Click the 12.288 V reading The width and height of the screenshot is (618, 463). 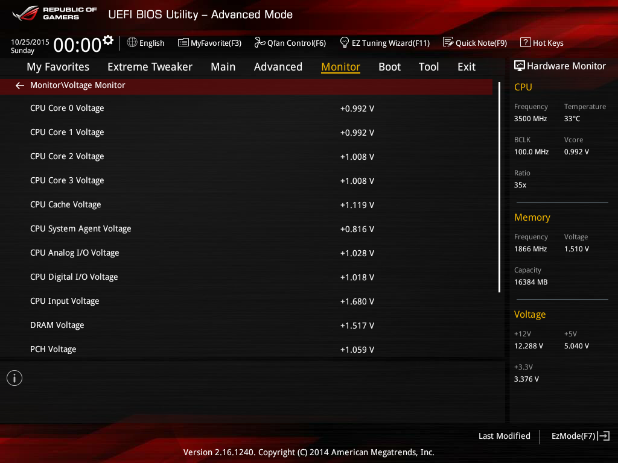pyautogui.click(x=529, y=345)
